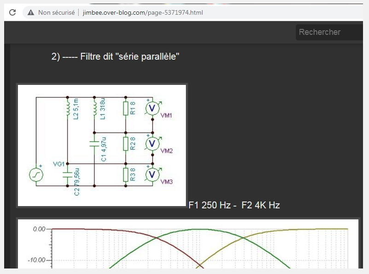
Task: Reload the page with the refresh icon
Action: point(12,12)
